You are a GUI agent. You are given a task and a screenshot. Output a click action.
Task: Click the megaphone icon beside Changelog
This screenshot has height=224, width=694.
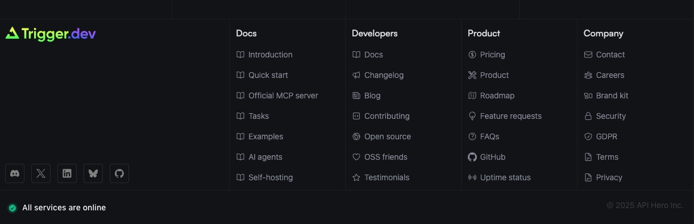point(356,75)
